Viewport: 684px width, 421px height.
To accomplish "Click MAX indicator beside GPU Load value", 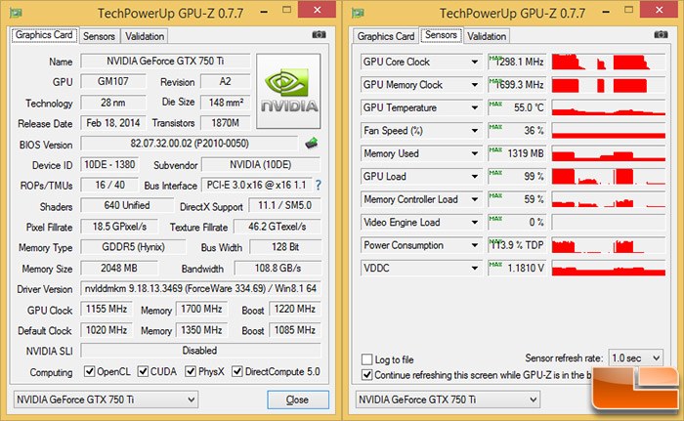I will [495, 173].
